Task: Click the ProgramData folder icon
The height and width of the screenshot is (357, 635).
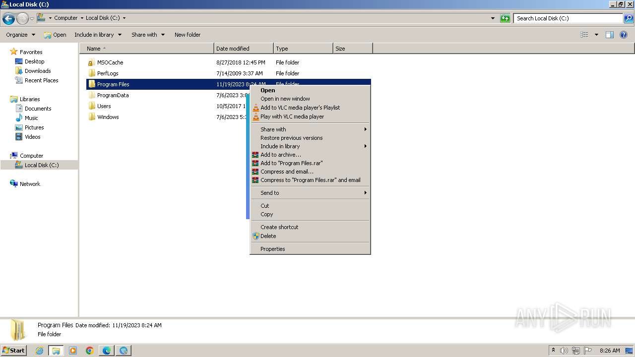Action: coord(91,95)
